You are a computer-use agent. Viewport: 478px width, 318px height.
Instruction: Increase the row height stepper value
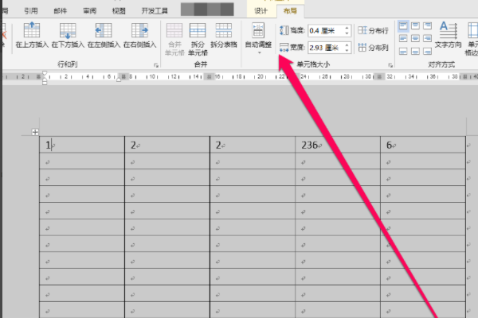[x=347, y=28]
